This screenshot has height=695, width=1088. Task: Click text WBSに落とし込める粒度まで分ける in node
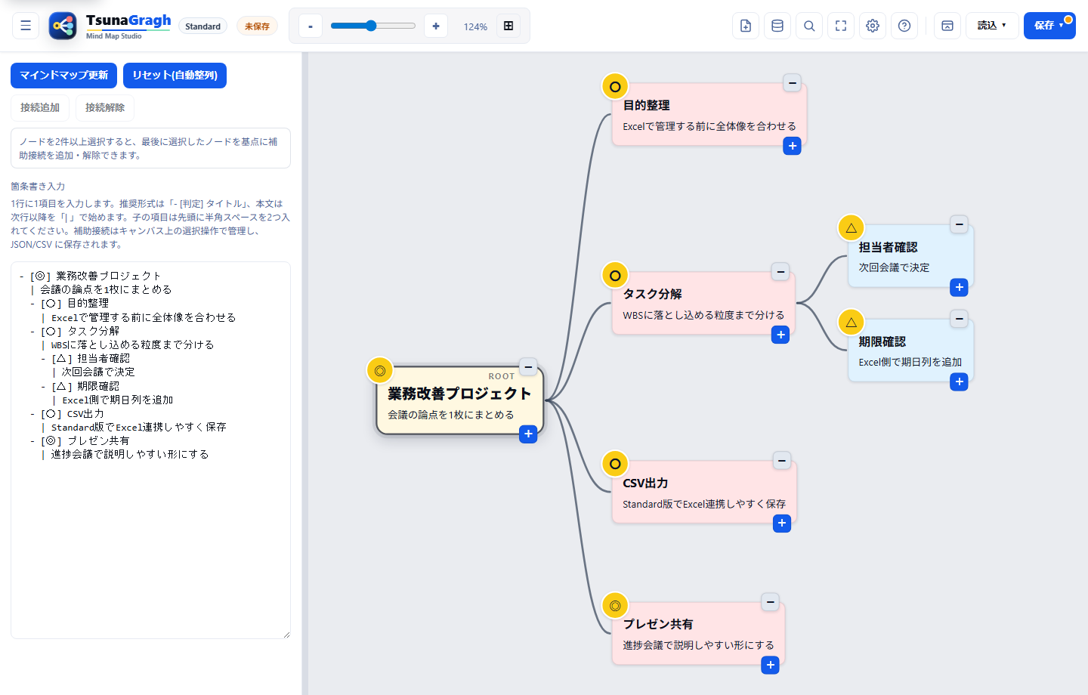(703, 315)
